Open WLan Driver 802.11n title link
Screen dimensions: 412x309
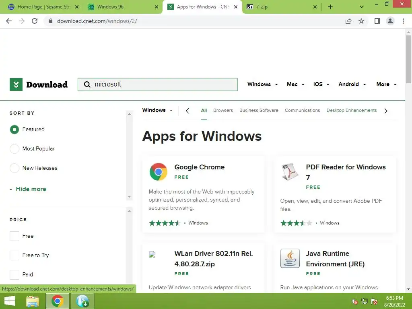tap(213, 259)
